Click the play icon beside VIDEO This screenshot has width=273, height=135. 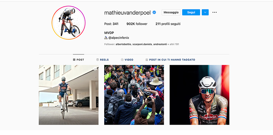122,60
